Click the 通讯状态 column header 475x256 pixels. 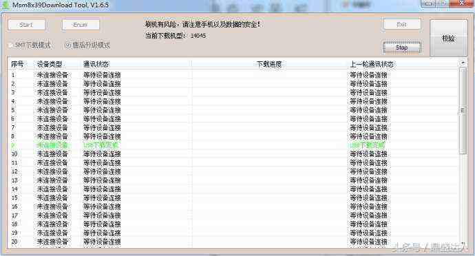point(96,64)
